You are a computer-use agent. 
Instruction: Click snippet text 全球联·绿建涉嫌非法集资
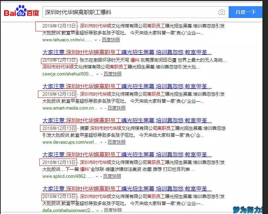tap(116, 170)
